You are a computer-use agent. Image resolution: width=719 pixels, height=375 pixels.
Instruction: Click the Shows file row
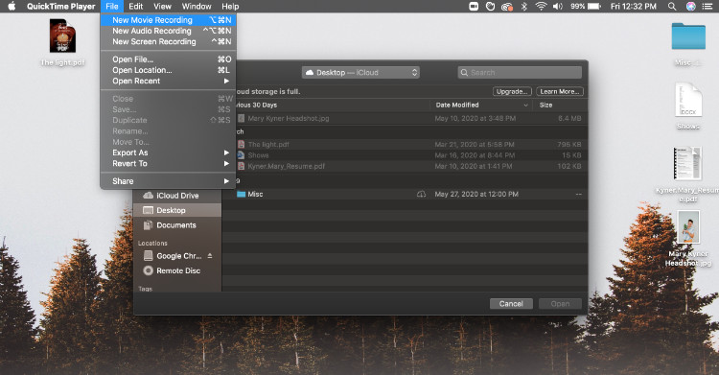405,155
